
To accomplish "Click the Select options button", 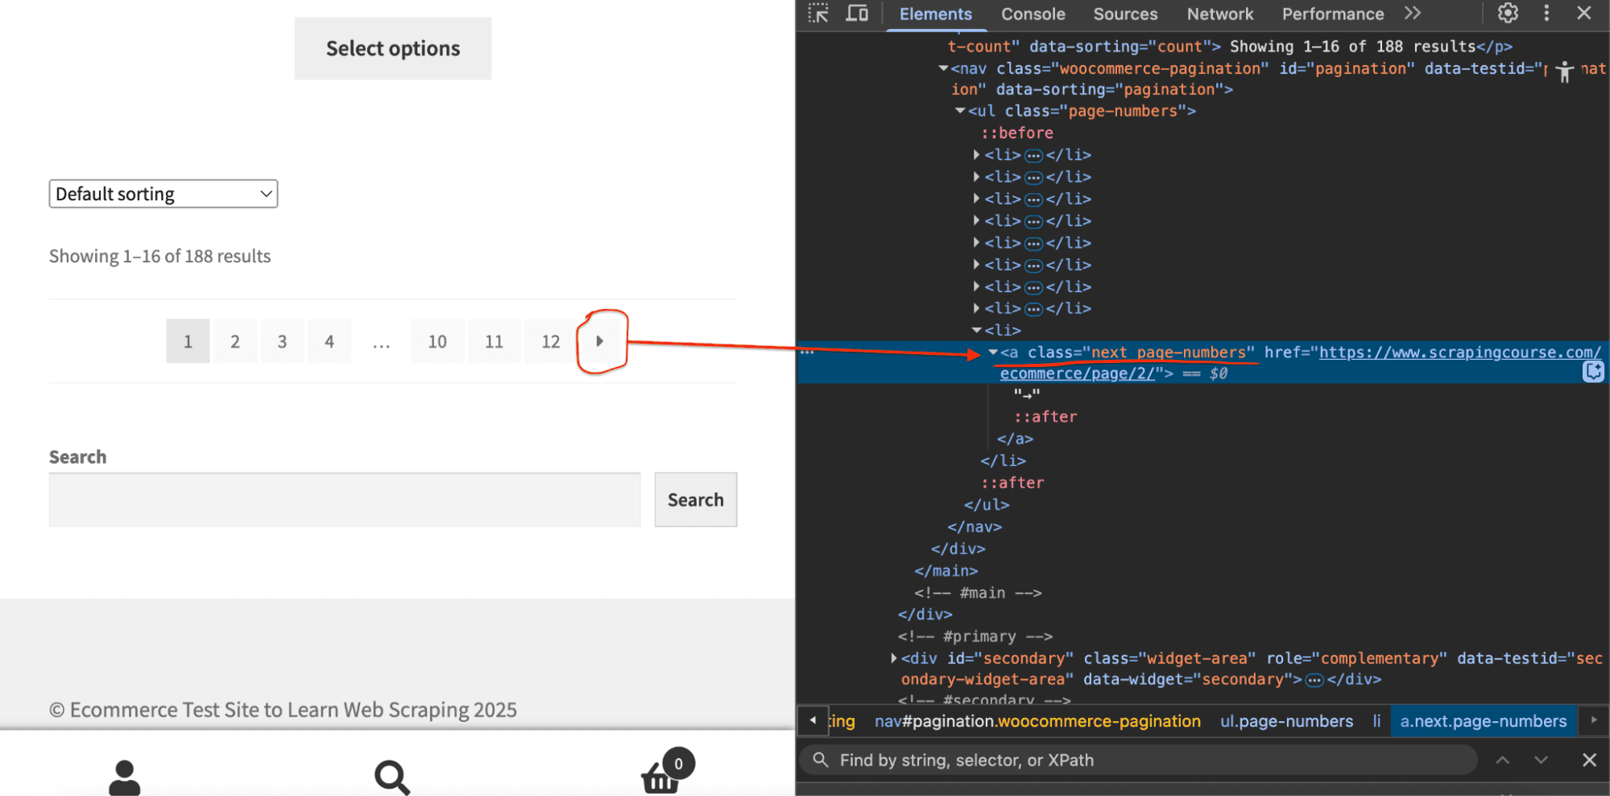I will [x=393, y=48].
